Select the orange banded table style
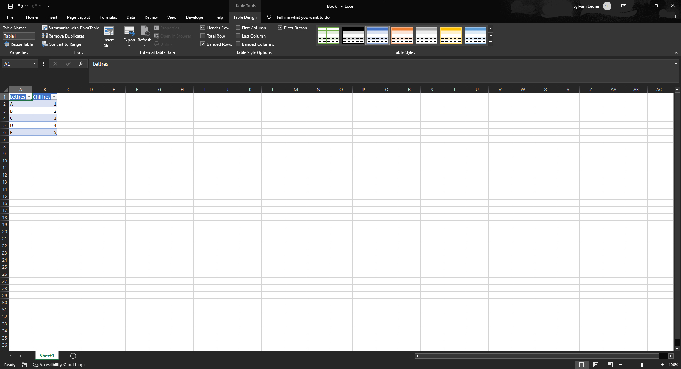Screen dimensions: 681x369 [402, 35]
